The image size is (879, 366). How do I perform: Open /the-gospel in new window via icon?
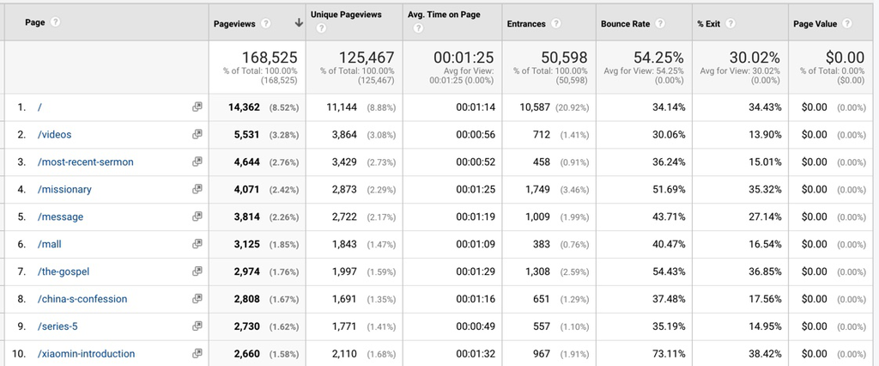pos(197,271)
